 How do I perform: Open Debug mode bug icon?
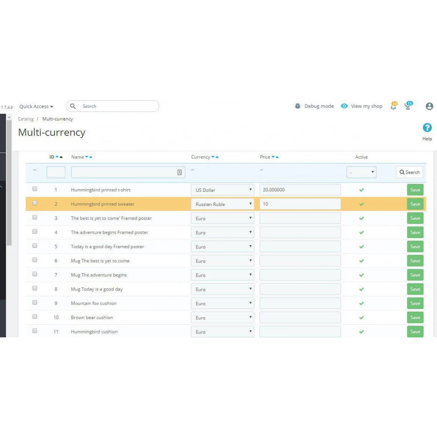(298, 106)
